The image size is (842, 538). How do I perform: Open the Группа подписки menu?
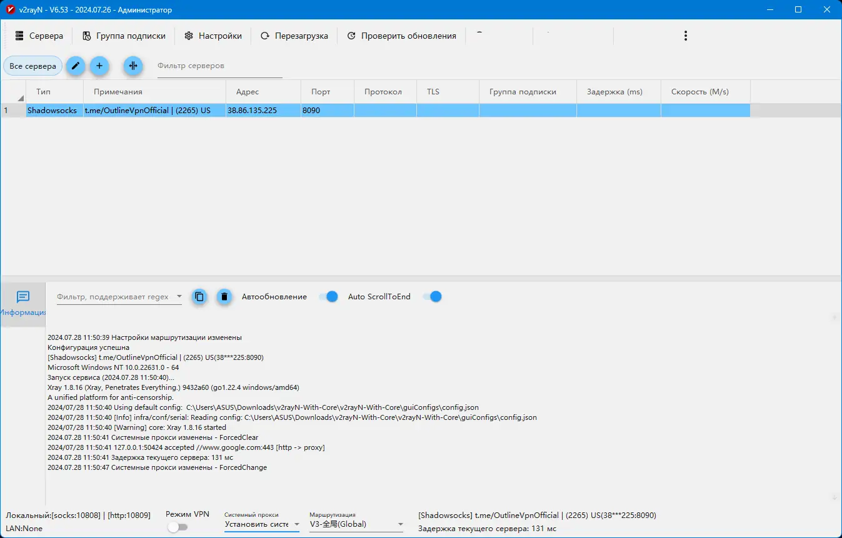[124, 36]
